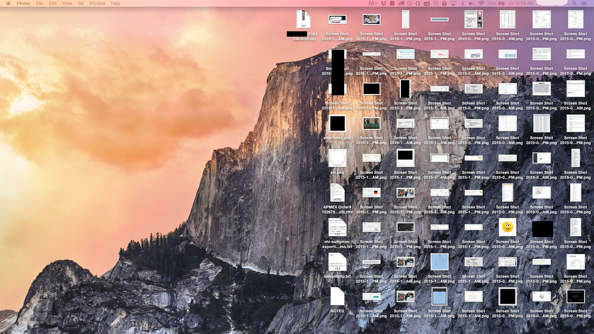594x334 pixels.
Task: Open the File menu
Action: click(x=40, y=3)
